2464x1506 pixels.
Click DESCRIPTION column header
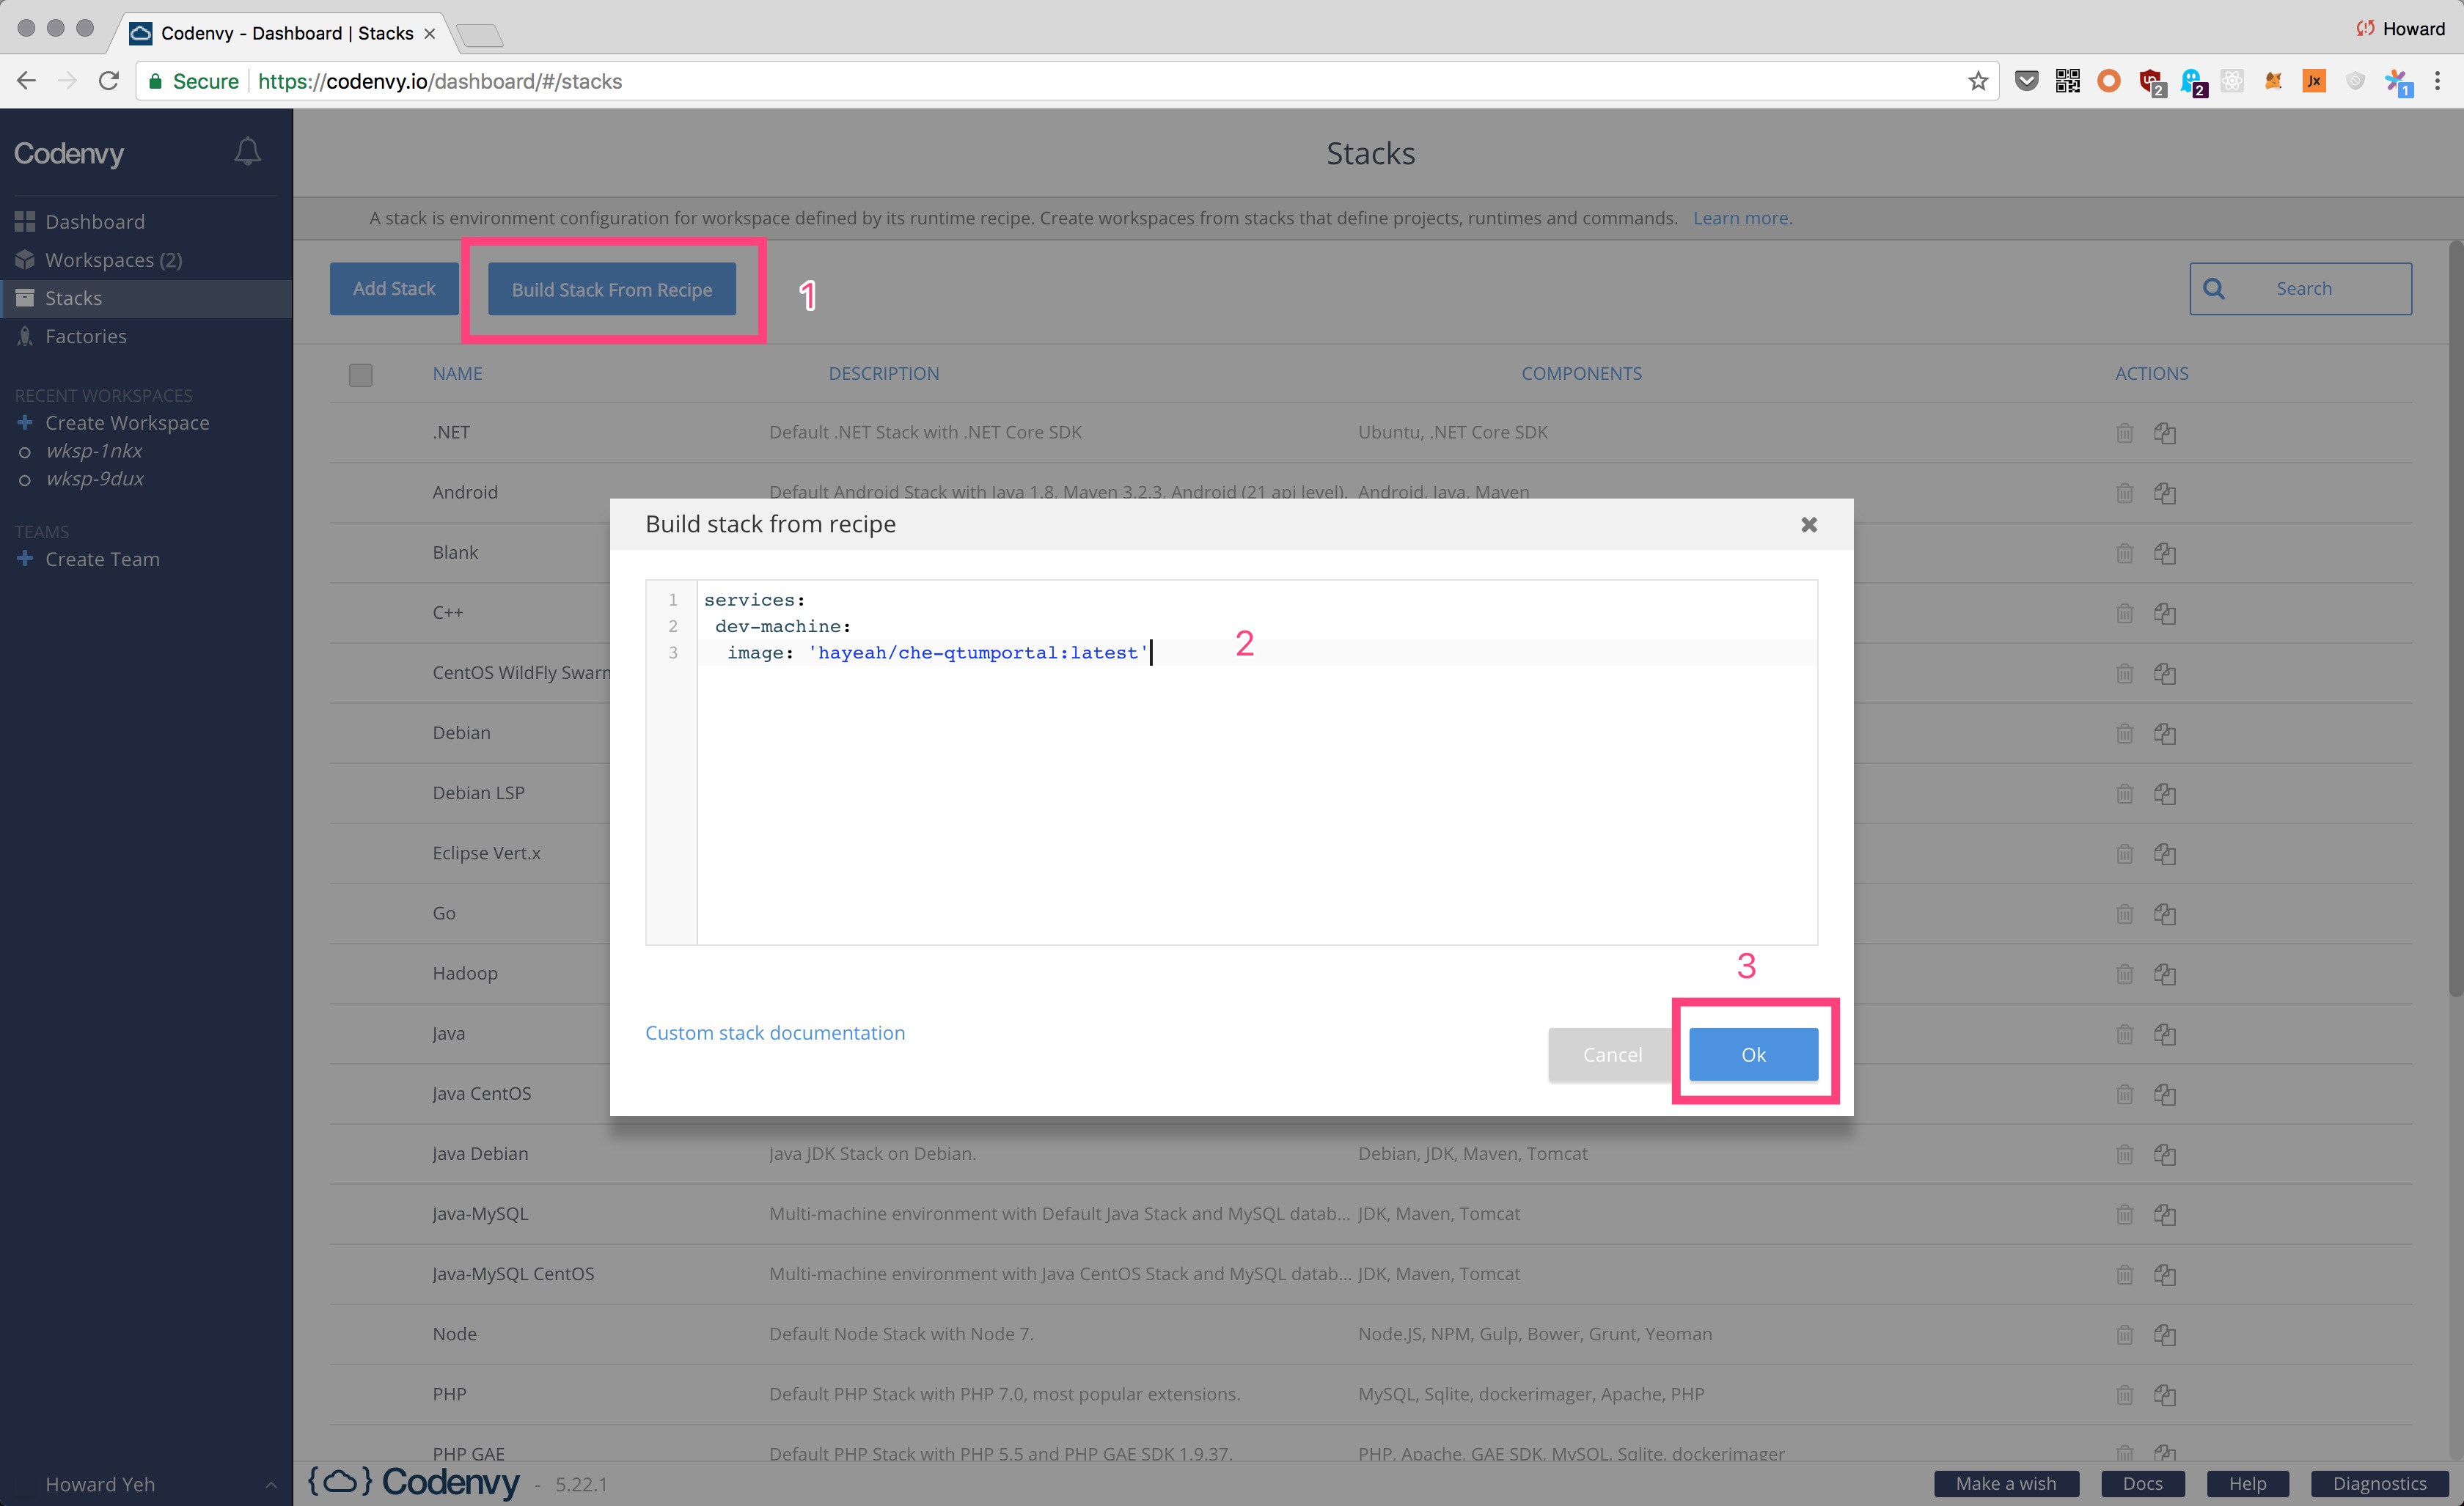(x=884, y=373)
